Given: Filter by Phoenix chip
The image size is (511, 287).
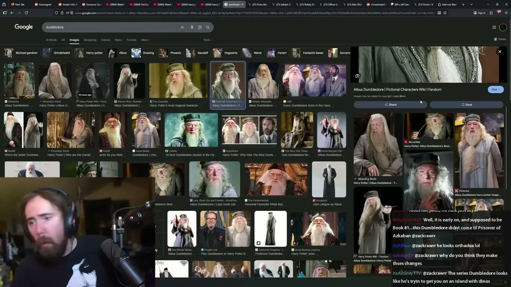Looking at the screenshot, I should [170, 53].
